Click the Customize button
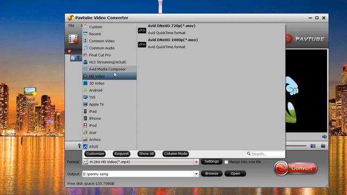Viewport: 347px width, 195px height. (95, 154)
